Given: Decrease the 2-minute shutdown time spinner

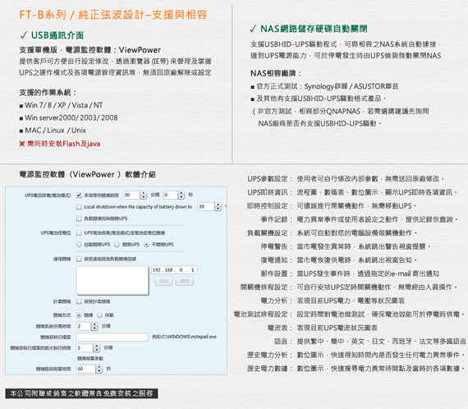Looking at the screenshot, I should (x=94, y=329).
